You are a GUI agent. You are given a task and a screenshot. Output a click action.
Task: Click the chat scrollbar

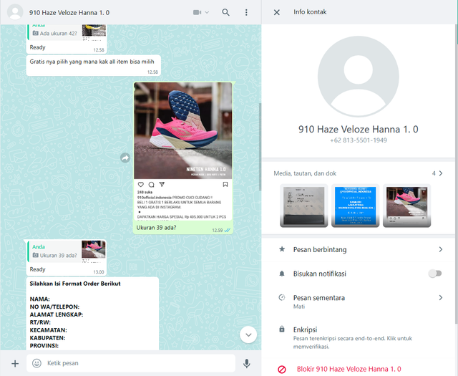[x=260, y=146]
